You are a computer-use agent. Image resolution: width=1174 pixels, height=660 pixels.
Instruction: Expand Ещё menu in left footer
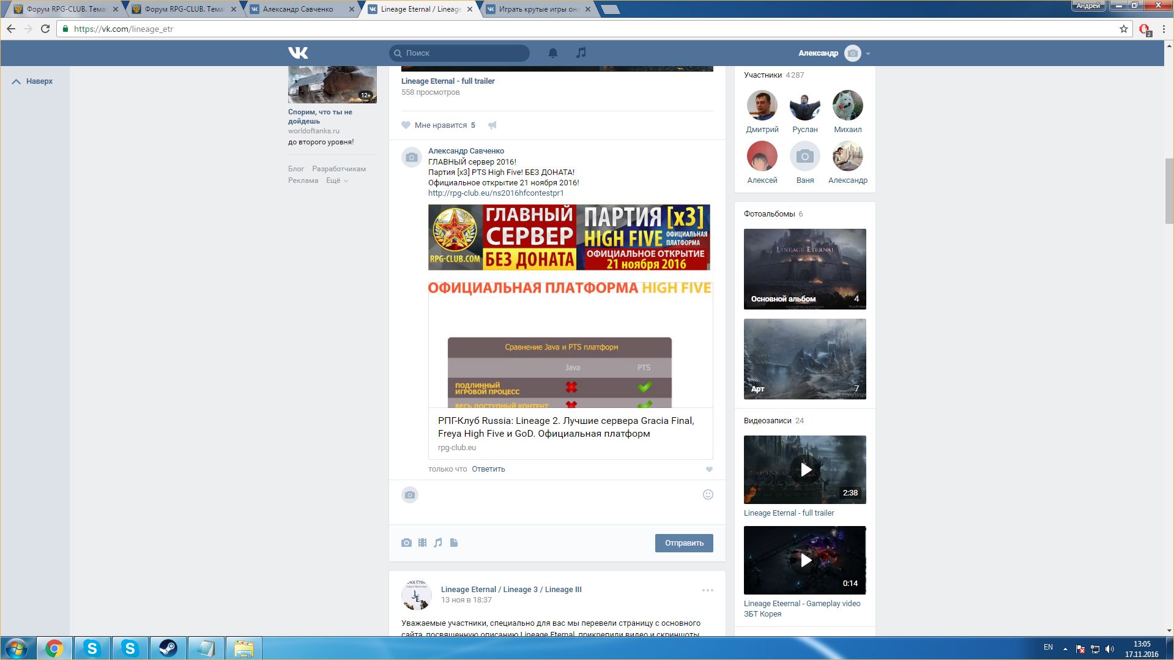[337, 180]
